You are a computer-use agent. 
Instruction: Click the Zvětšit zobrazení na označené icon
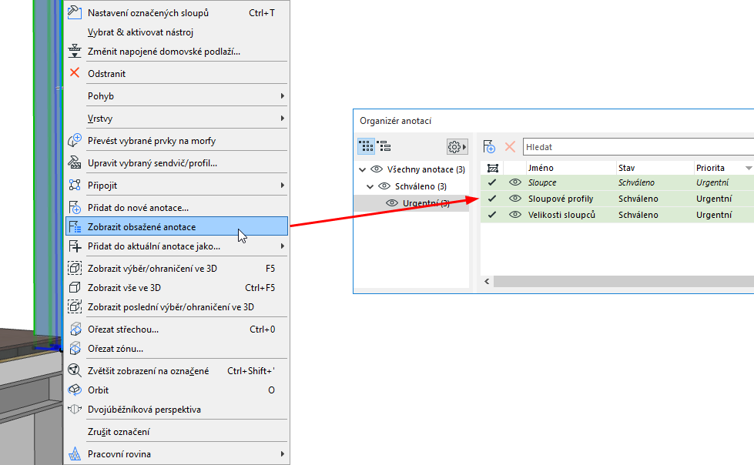pyautogui.click(x=75, y=370)
